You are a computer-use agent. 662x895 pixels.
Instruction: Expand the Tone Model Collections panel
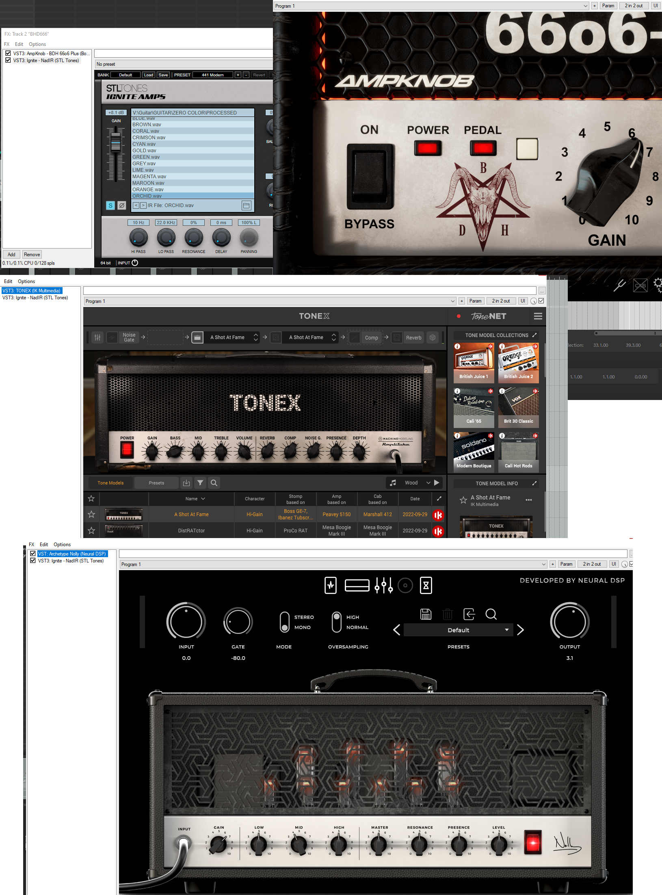[x=534, y=335]
